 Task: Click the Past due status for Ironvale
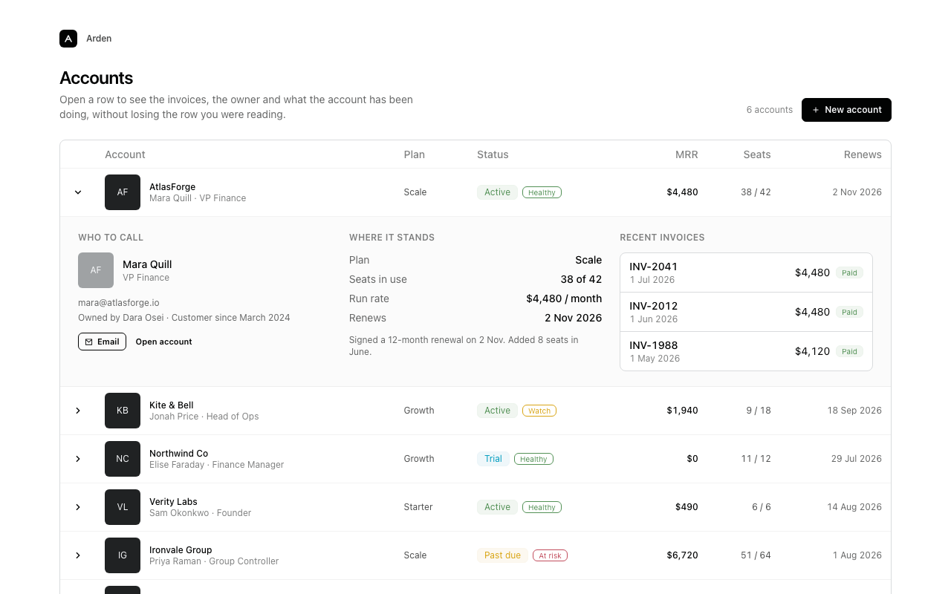point(502,555)
